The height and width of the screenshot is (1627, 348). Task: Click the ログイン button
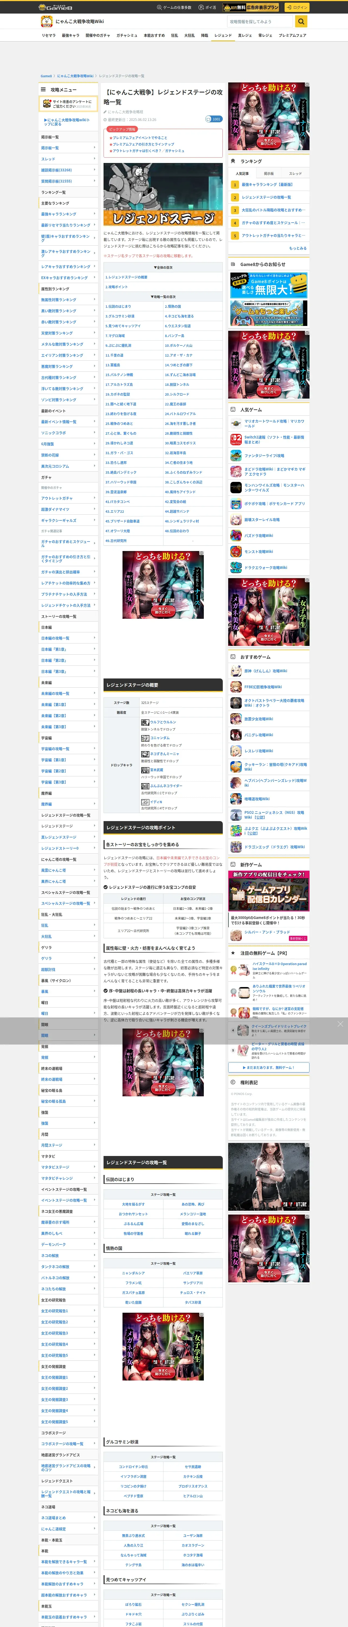pyautogui.click(x=296, y=8)
